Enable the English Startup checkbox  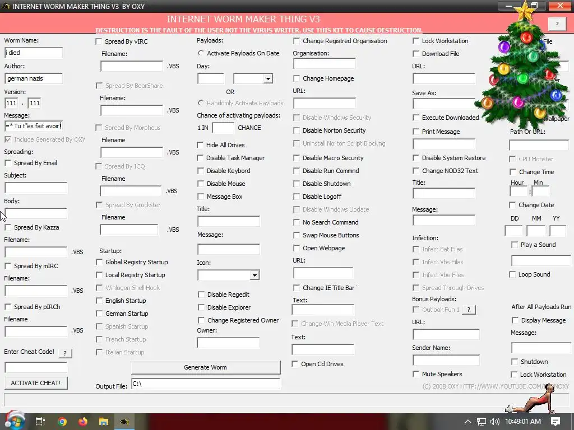99,301
